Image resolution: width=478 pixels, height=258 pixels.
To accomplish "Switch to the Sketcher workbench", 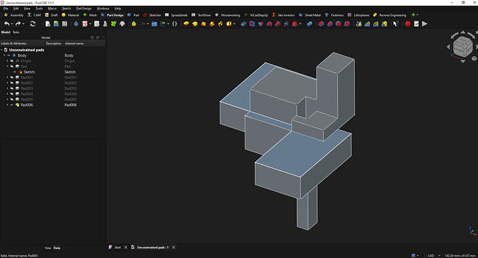I will pyautogui.click(x=152, y=15).
